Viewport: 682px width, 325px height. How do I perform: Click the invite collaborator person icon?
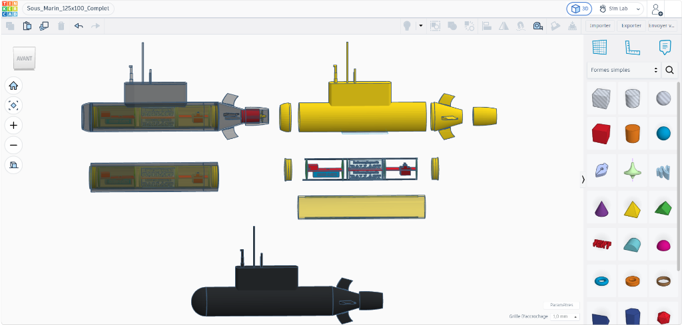point(657,9)
